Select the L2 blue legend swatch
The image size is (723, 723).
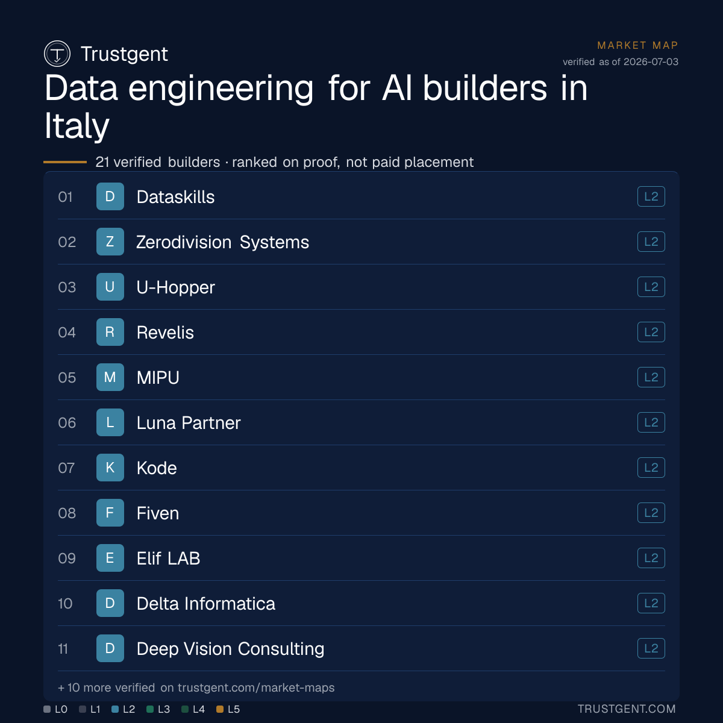(115, 709)
